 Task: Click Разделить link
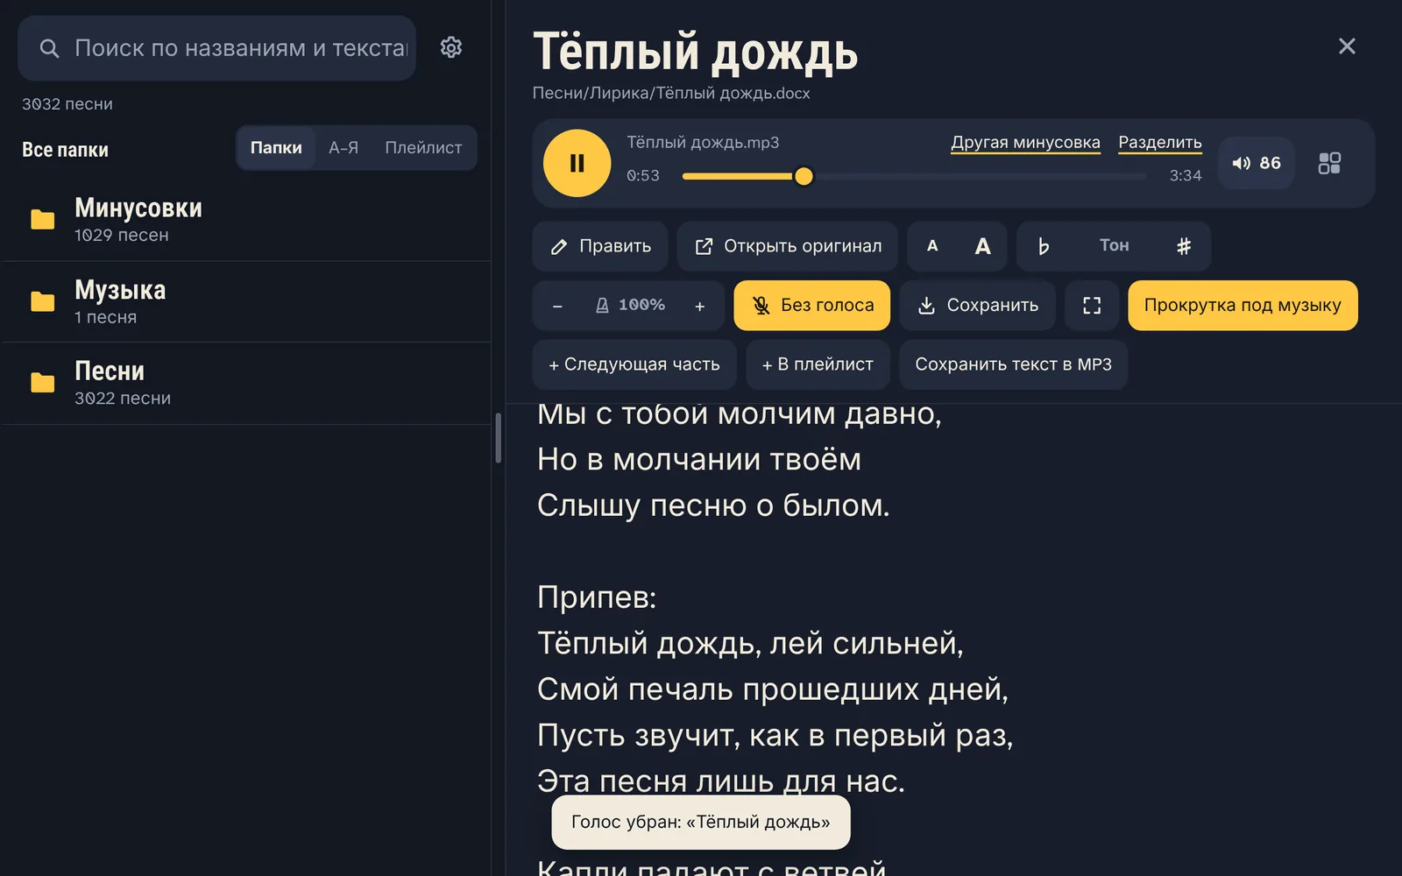click(x=1160, y=143)
